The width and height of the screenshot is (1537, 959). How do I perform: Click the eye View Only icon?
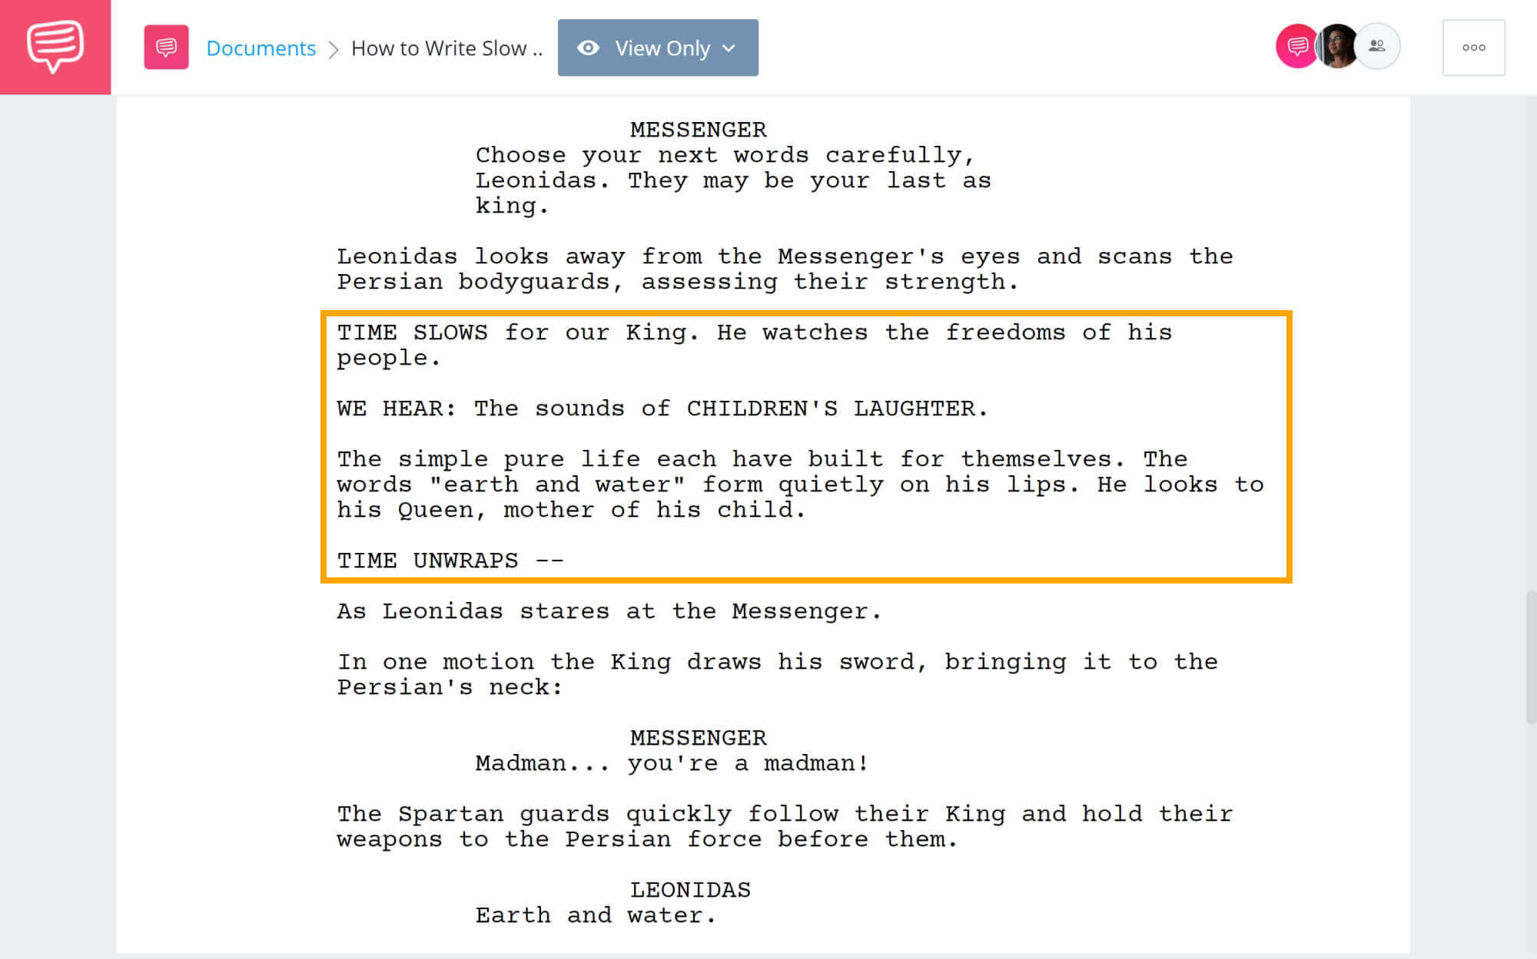590,48
